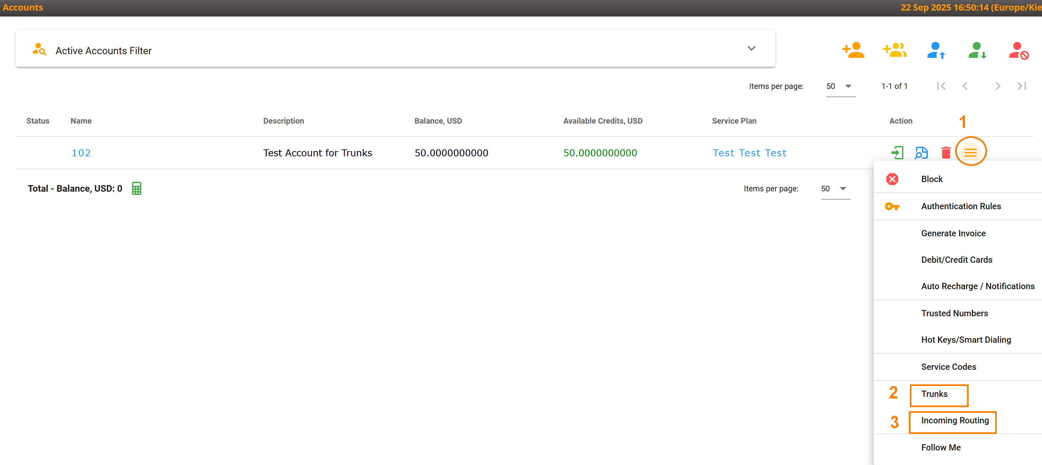
Task: Choose Block in the action menu
Action: (932, 179)
